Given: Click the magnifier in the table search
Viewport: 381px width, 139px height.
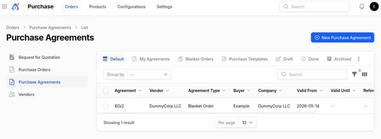Looking at the screenshot, I should pos(284,75).
